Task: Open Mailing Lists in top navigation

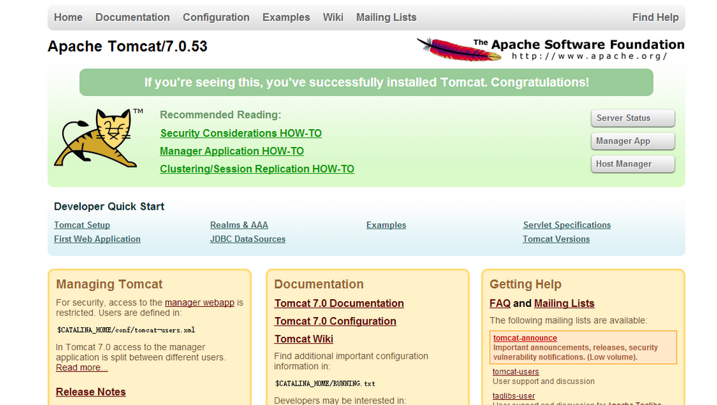Action: (387, 17)
